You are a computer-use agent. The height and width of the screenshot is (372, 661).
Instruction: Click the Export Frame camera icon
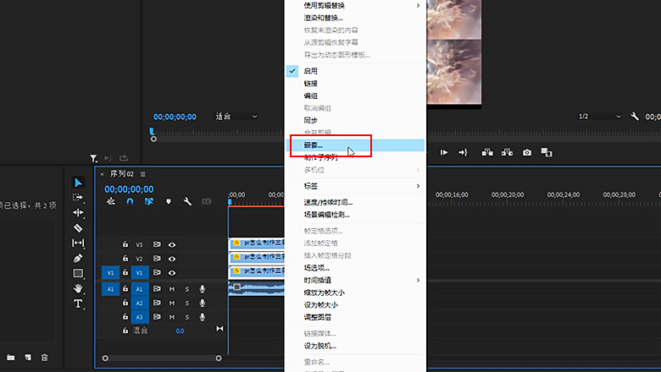(527, 152)
